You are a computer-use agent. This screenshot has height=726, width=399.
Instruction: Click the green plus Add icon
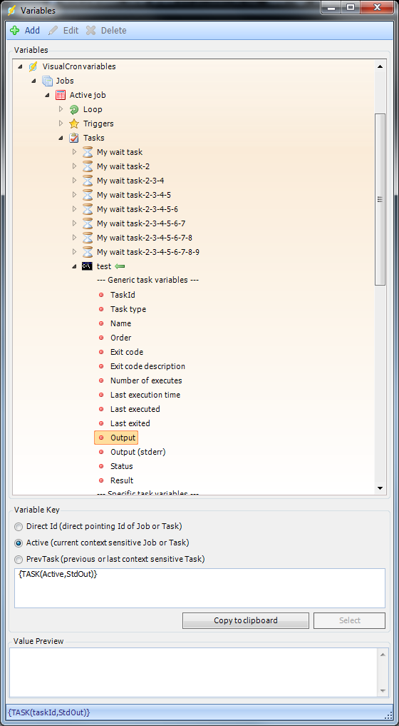click(15, 31)
